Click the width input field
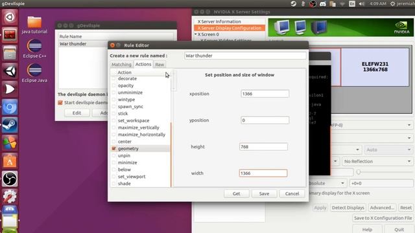 pyautogui.click(x=263, y=173)
